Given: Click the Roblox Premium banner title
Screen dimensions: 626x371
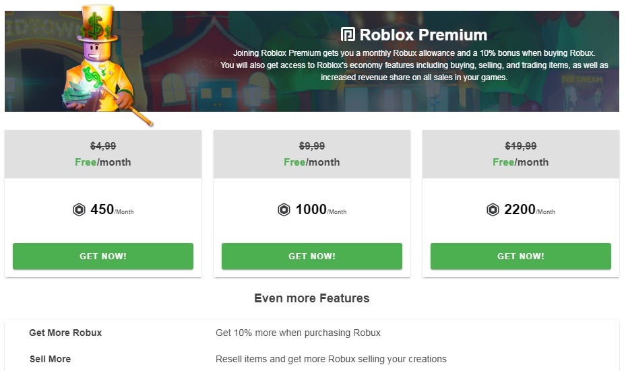Looking at the screenshot, I should click(x=423, y=35).
